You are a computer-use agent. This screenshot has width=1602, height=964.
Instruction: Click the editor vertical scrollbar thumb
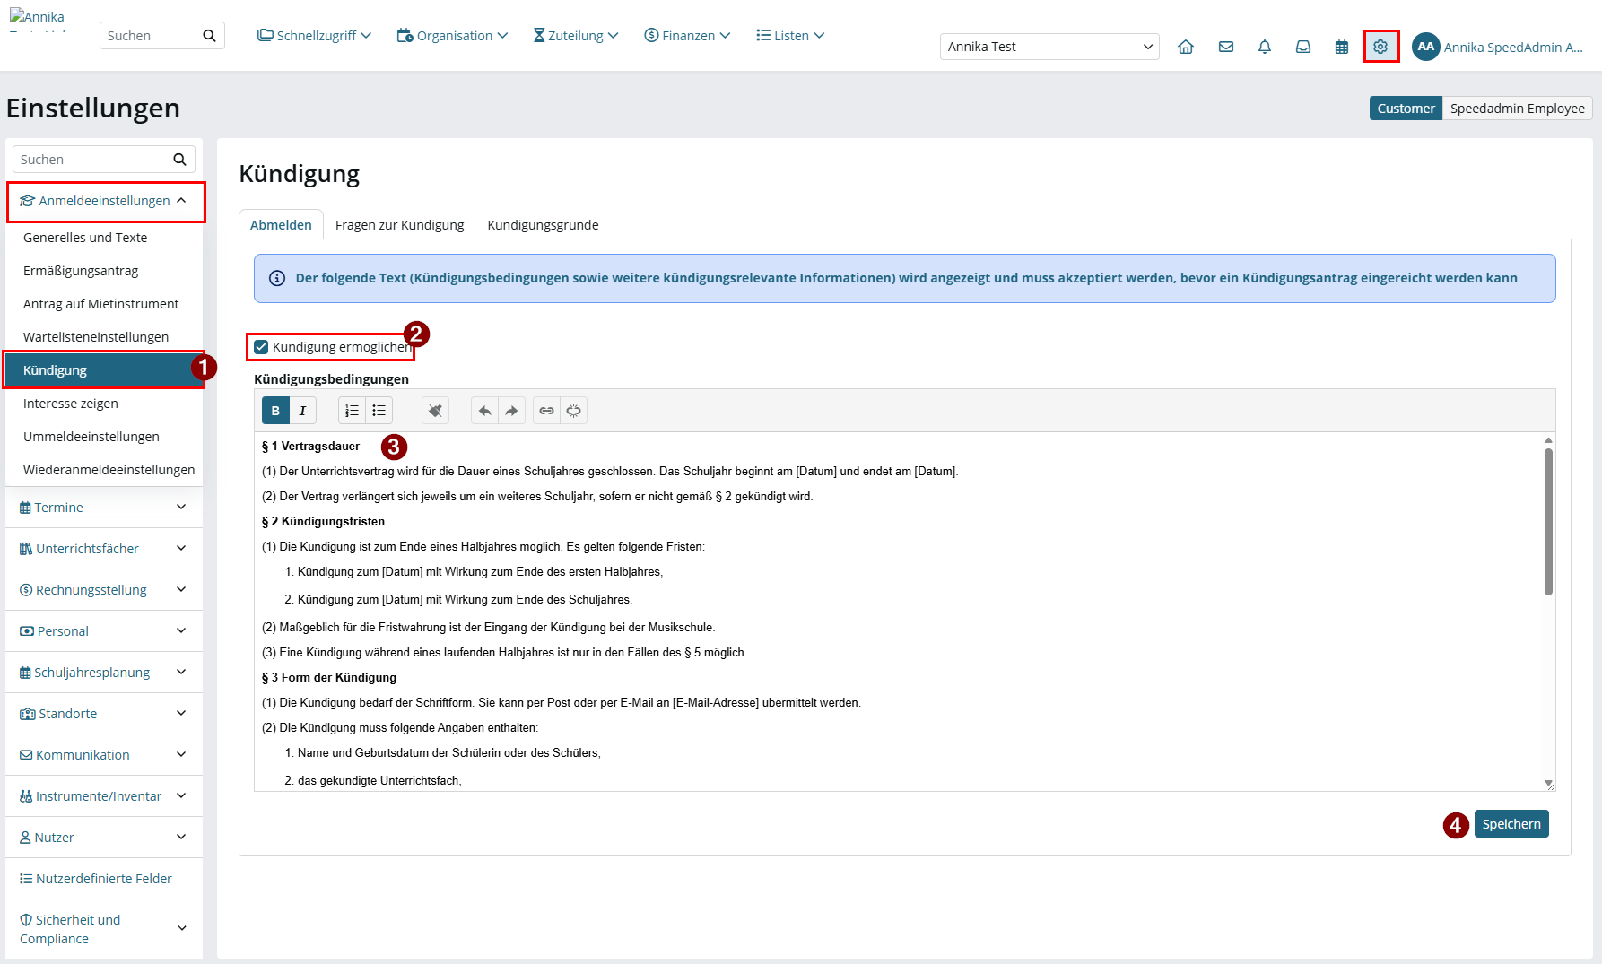[x=1548, y=521]
